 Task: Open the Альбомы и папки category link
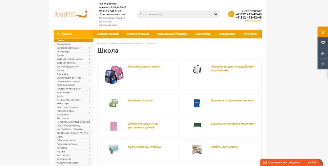click(x=140, y=100)
